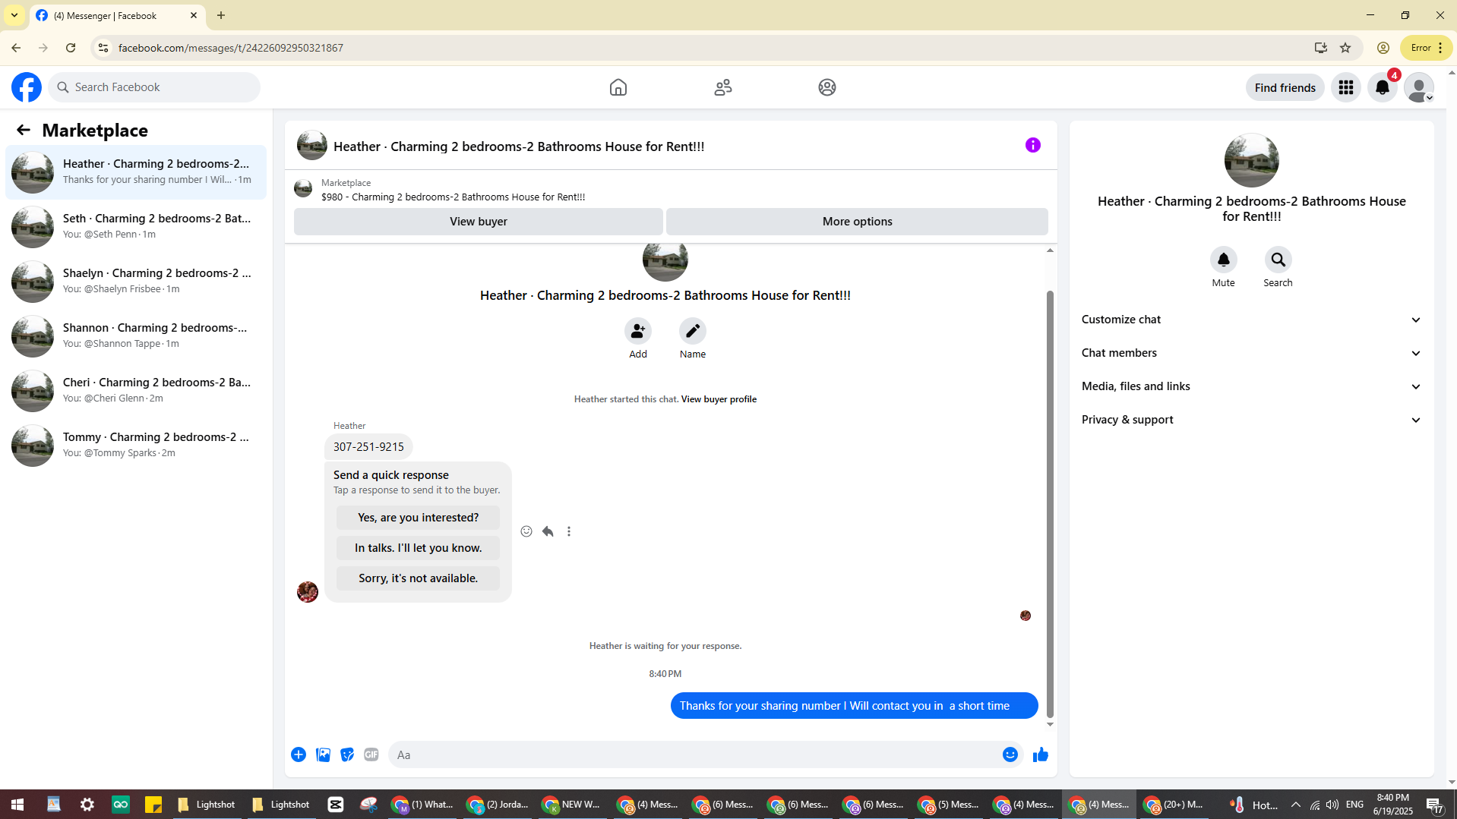Search in conversation magnifier icon

(1278, 260)
